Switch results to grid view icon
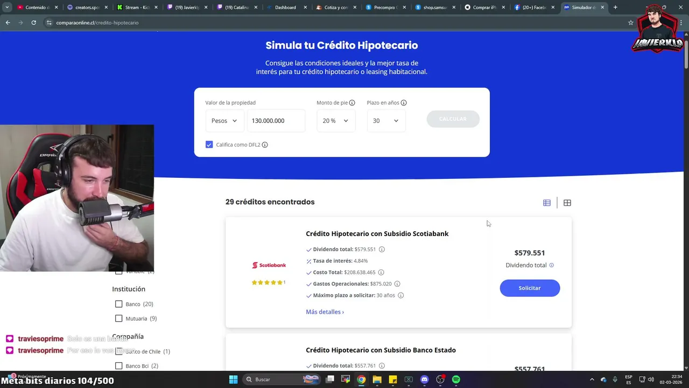Viewport: 689px width, 388px height. pos(567,203)
